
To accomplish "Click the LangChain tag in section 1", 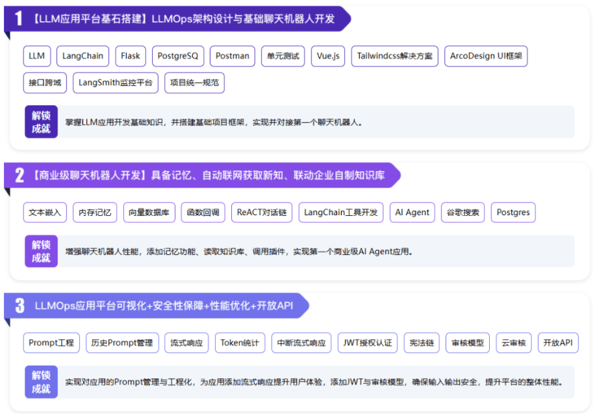I will pyautogui.click(x=82, y=56).
